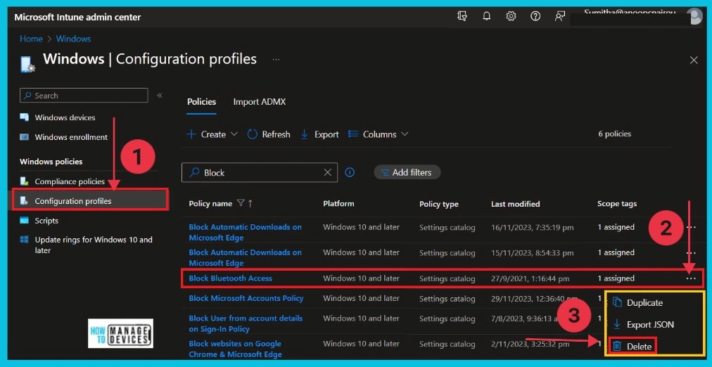Click the search info icon
The image size is (712, 367).
point(350,172)
